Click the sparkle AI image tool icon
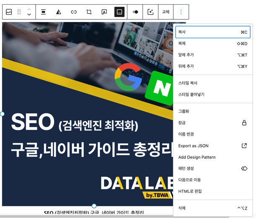The image size is (256, 218). [150, 12]
